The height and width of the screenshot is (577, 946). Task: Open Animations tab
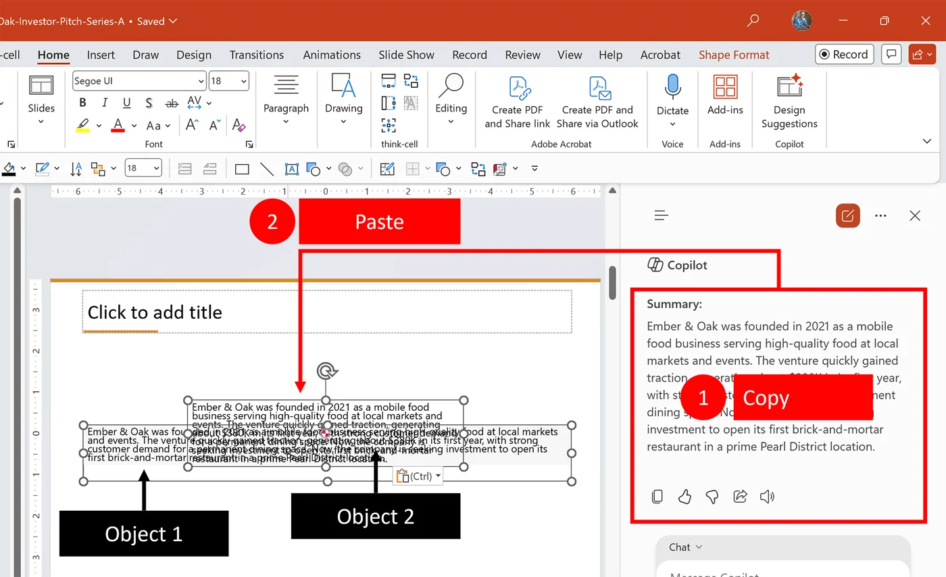pyautogui.click(x=332, y=55)
